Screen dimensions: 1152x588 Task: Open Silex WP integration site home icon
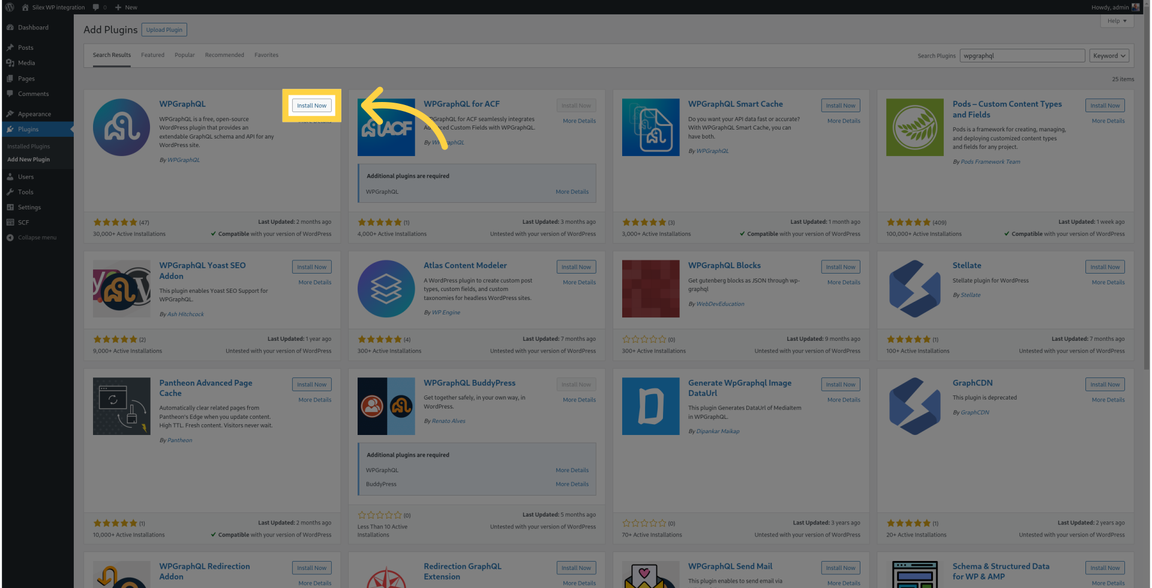(25, 7)
